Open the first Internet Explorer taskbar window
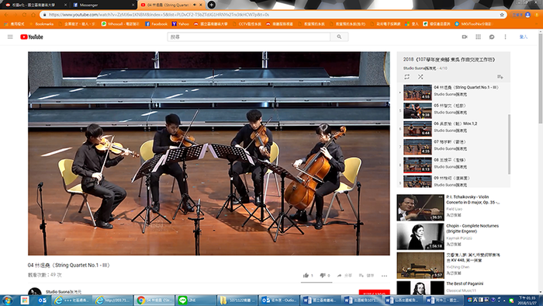 tap(72, 300)
